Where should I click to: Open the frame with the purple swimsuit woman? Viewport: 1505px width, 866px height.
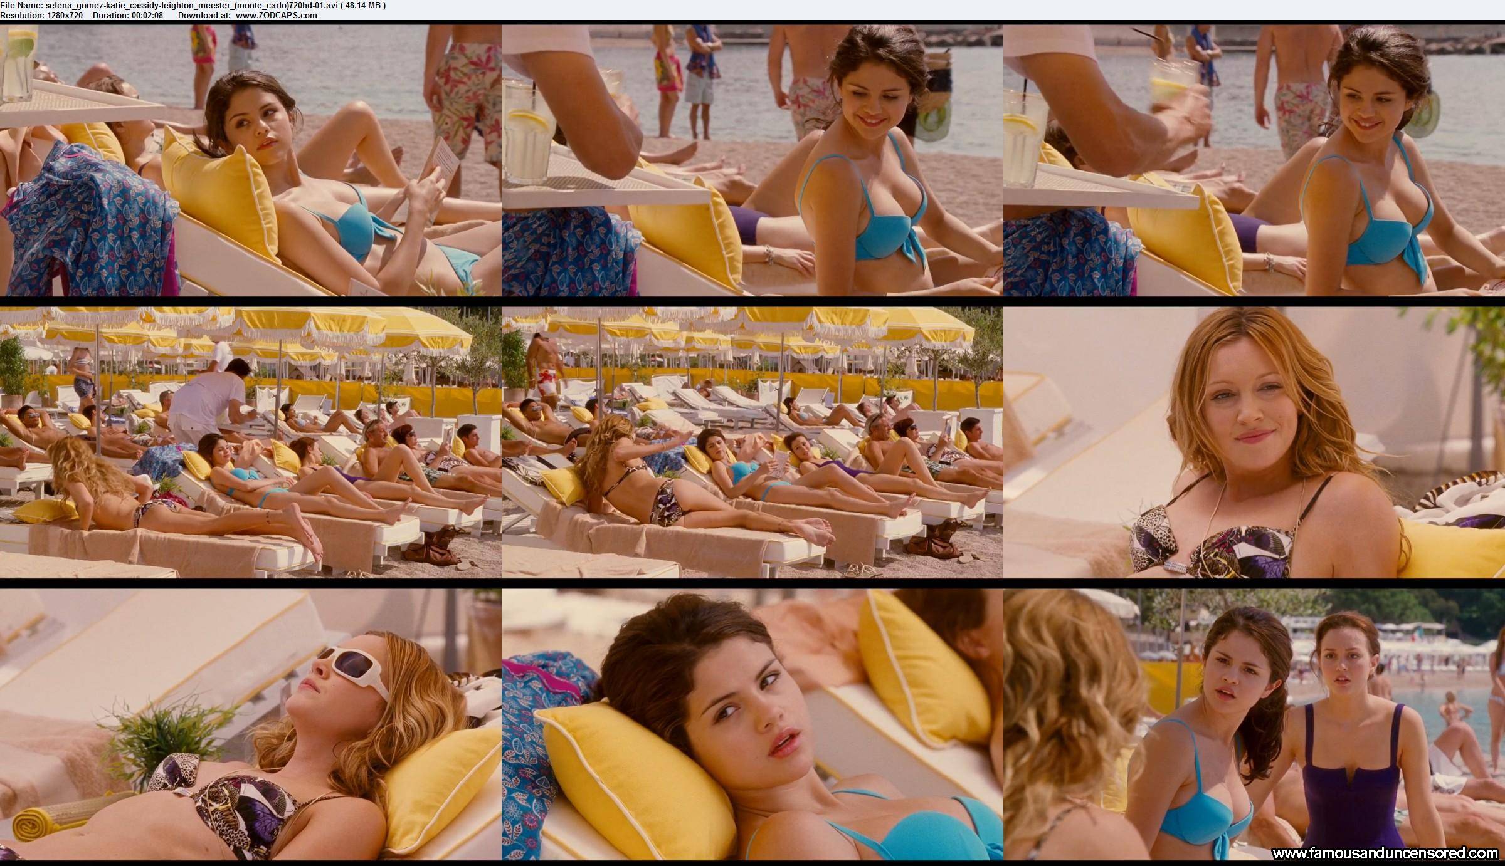click(x=1254, y=724)
